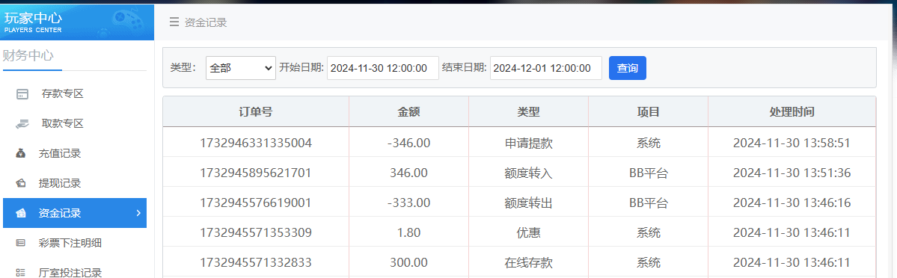Click the 项目 column header
897x278 pixels.
[648, 111]
